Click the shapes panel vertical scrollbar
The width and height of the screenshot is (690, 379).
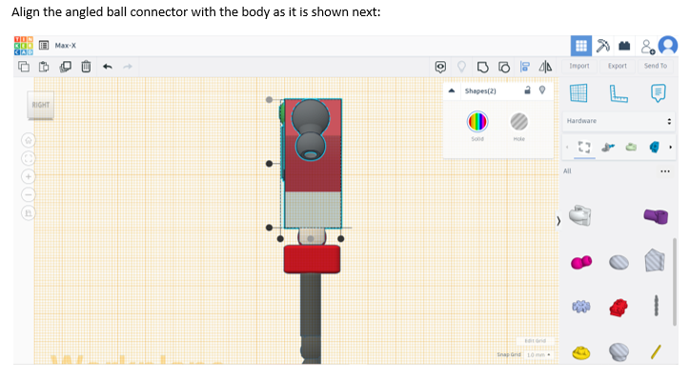tap(675, 282)
